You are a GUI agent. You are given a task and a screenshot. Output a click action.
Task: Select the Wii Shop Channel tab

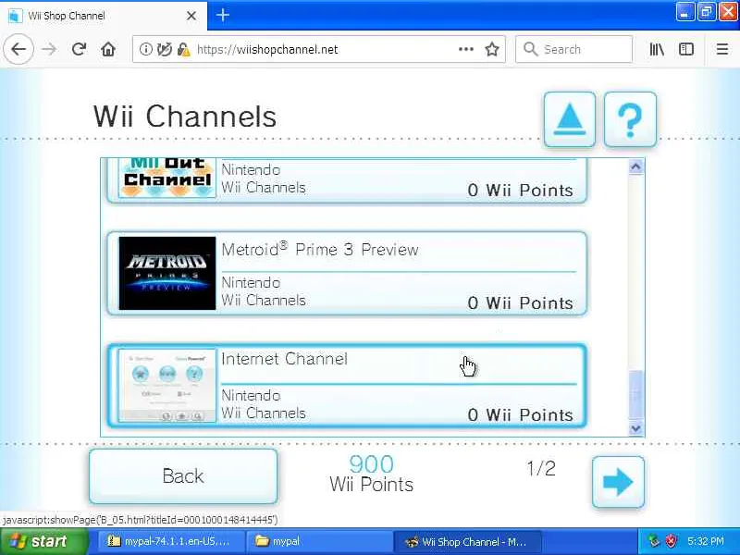click(x=103, y=16)
